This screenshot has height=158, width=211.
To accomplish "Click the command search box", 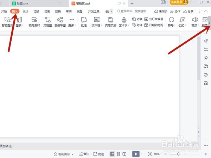I will point(132,11).
